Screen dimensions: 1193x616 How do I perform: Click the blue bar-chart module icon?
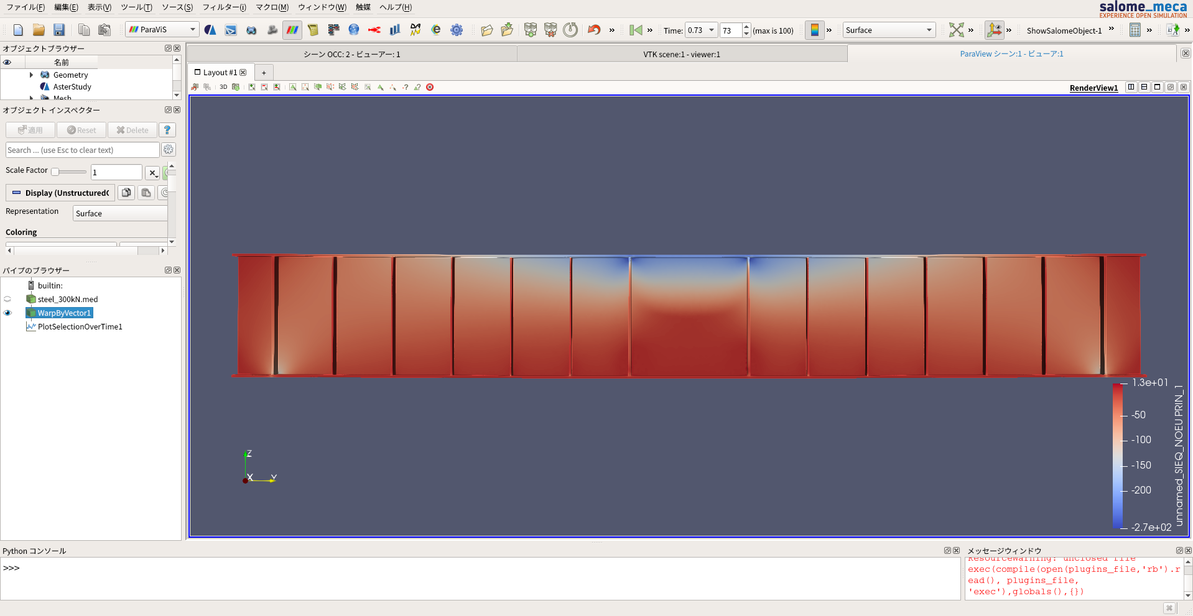click(395, 30)
